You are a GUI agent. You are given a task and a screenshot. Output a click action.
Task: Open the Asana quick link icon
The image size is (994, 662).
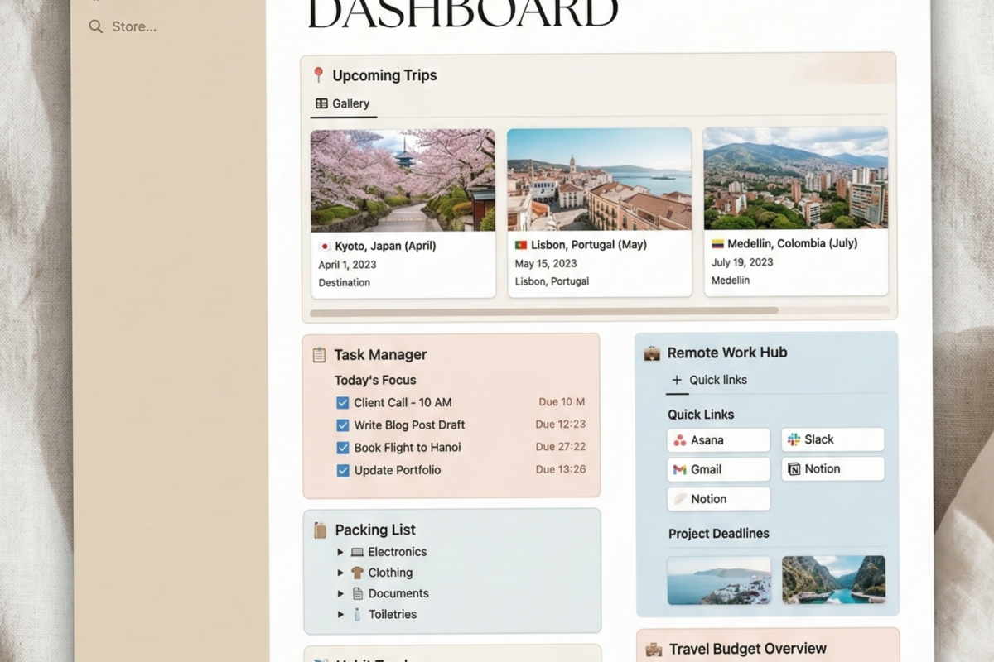[679, 439]
